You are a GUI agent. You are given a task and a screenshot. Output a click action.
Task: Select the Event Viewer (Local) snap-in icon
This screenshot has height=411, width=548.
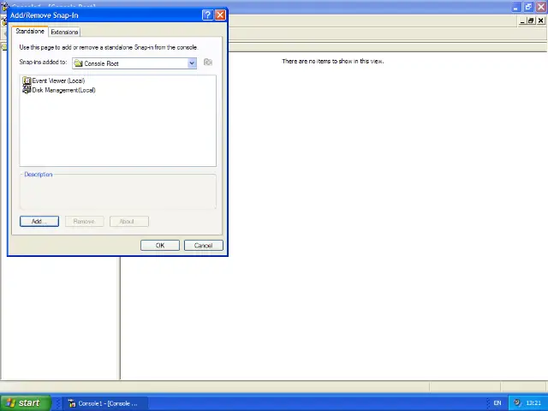coord(27,80)
